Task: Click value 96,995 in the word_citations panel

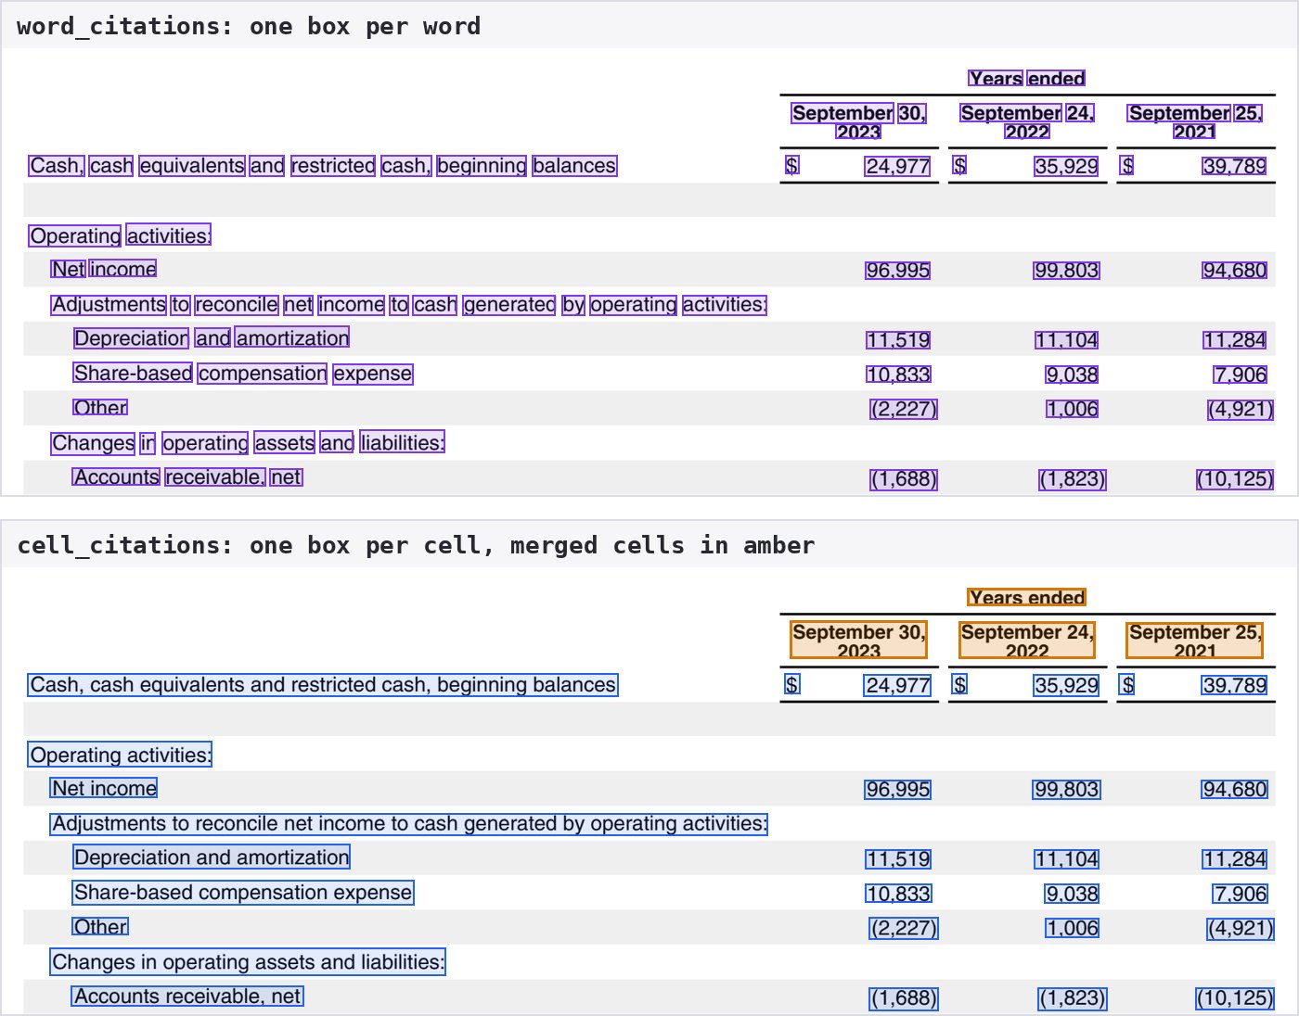Action: (897, 271)
